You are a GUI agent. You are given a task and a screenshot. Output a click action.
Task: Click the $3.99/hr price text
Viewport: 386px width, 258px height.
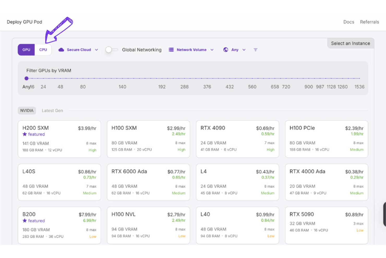point(87,128)
